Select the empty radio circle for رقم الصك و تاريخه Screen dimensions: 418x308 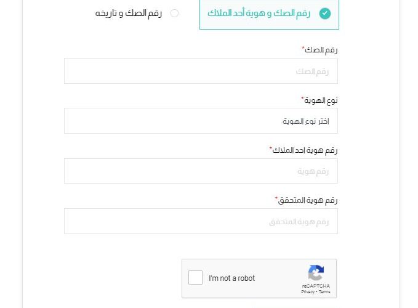(x=174, y=13)
